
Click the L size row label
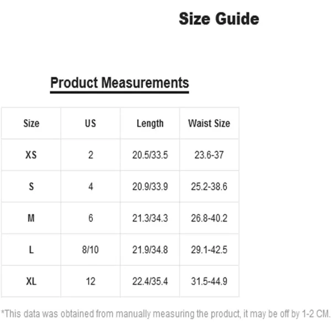(31, 250)
